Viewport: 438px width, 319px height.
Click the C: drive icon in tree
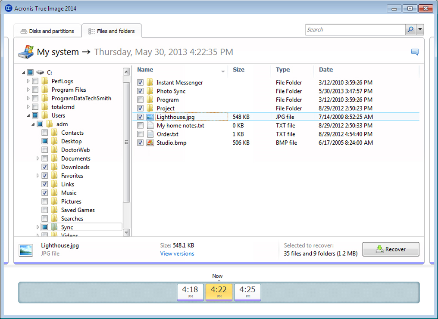tap(40, 72)
